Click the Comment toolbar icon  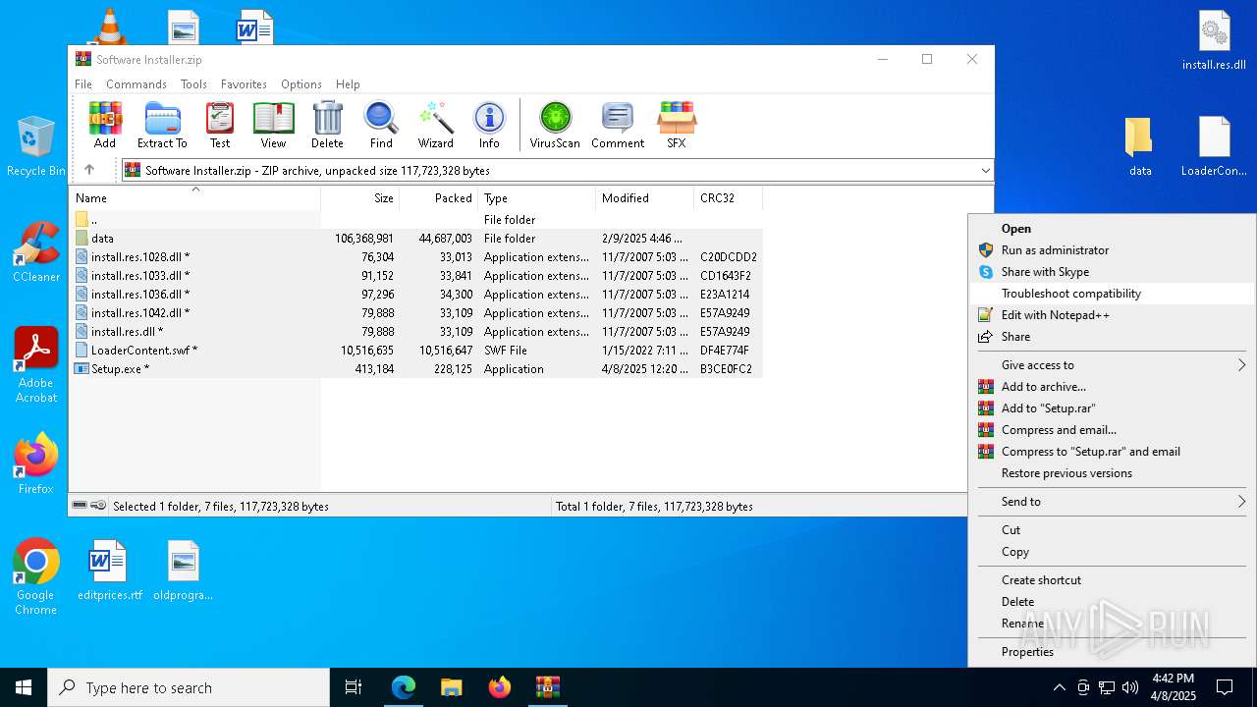pyautogui.click(x=618, y=125)
